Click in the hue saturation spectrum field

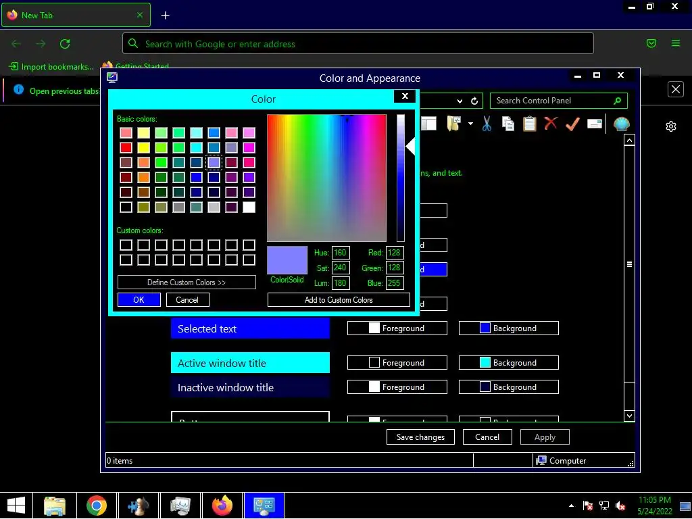pos(326,178)
